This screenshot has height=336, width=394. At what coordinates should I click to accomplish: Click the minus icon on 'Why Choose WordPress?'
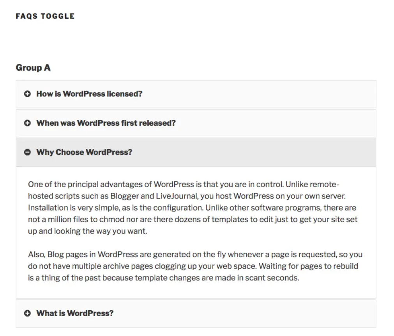(x=27, y=152)
